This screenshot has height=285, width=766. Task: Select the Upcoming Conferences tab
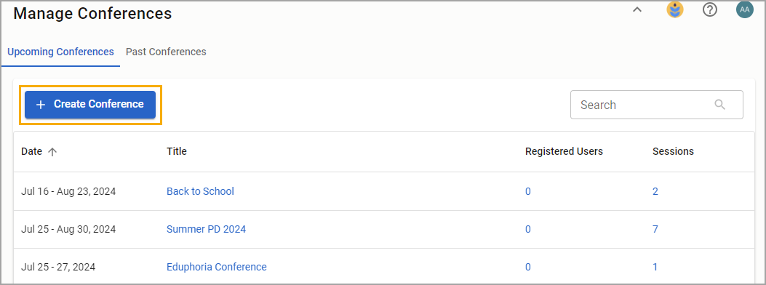pyautogui.click(x=61, y=52)
